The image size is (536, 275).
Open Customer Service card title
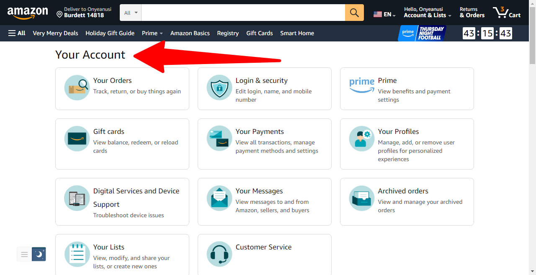coord(263,247)
